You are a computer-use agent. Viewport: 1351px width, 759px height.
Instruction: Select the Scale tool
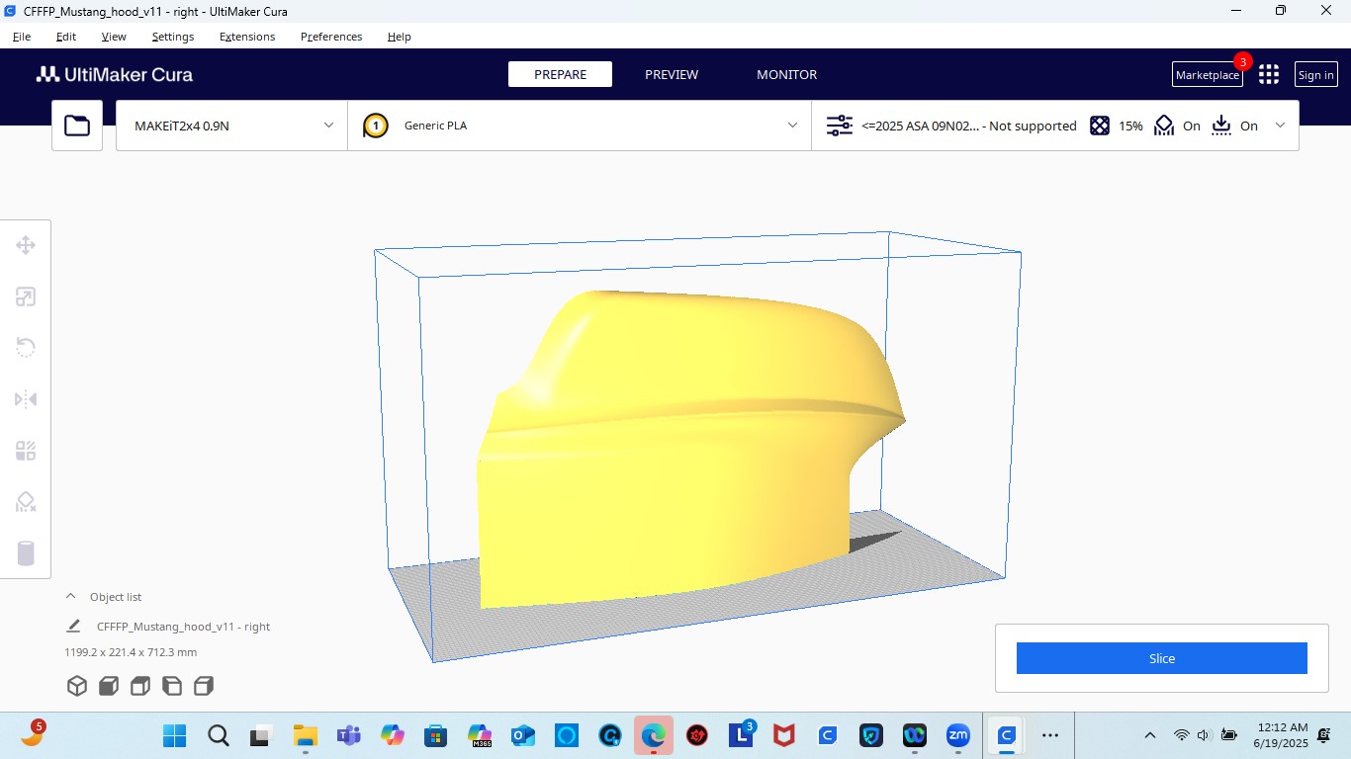(x=26, y=296)
